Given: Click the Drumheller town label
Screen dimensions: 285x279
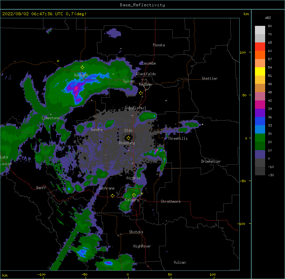Looking at the screenshot, I should pyautogui.click(x=211, y=161).
